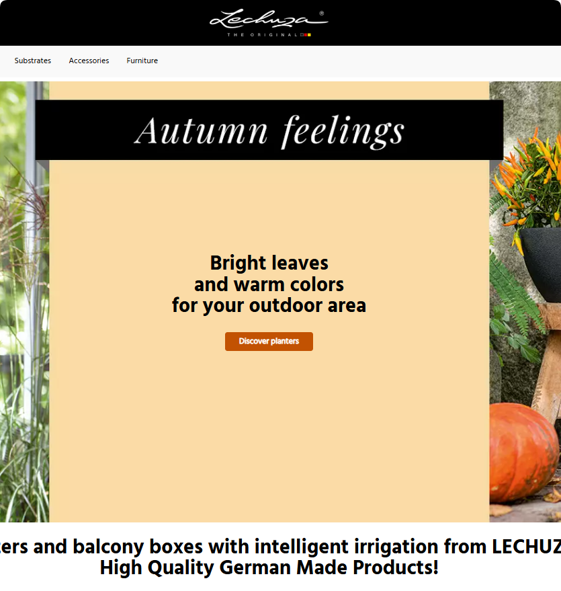This screenshot has height=591, width=561.
Task: Click the registered trademark symbol beside logo
Action: pyautogui.click(x=322, y=13)
